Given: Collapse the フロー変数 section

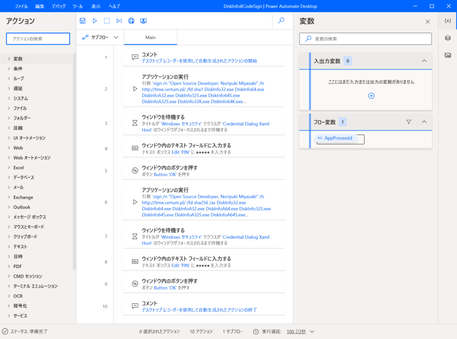Looking at the screenshot, I should (x=424, y=122).
